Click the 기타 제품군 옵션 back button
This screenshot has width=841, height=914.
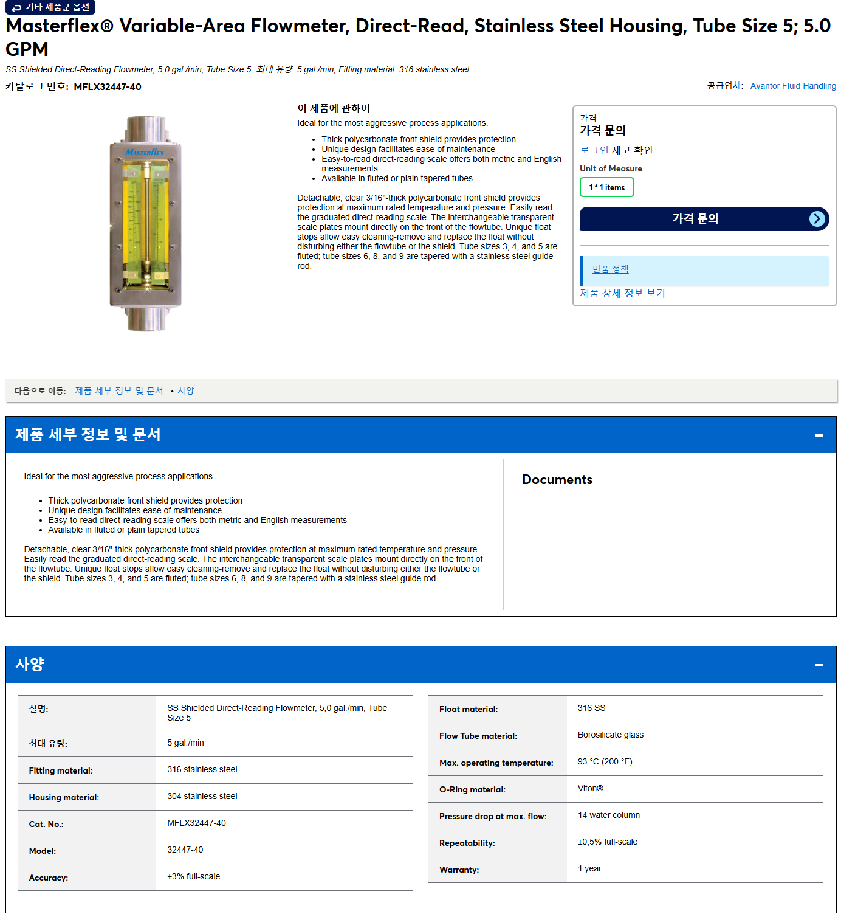[50, 7]
